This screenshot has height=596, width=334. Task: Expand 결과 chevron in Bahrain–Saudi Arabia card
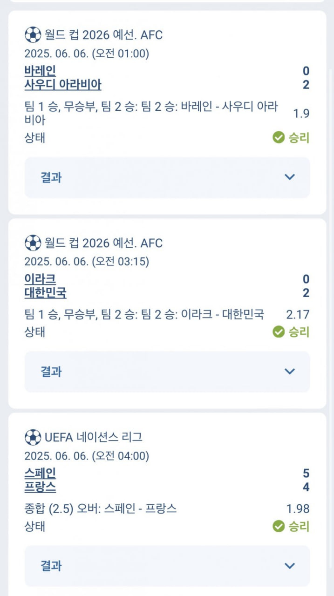pyautogui.click(x=290, y=177)
